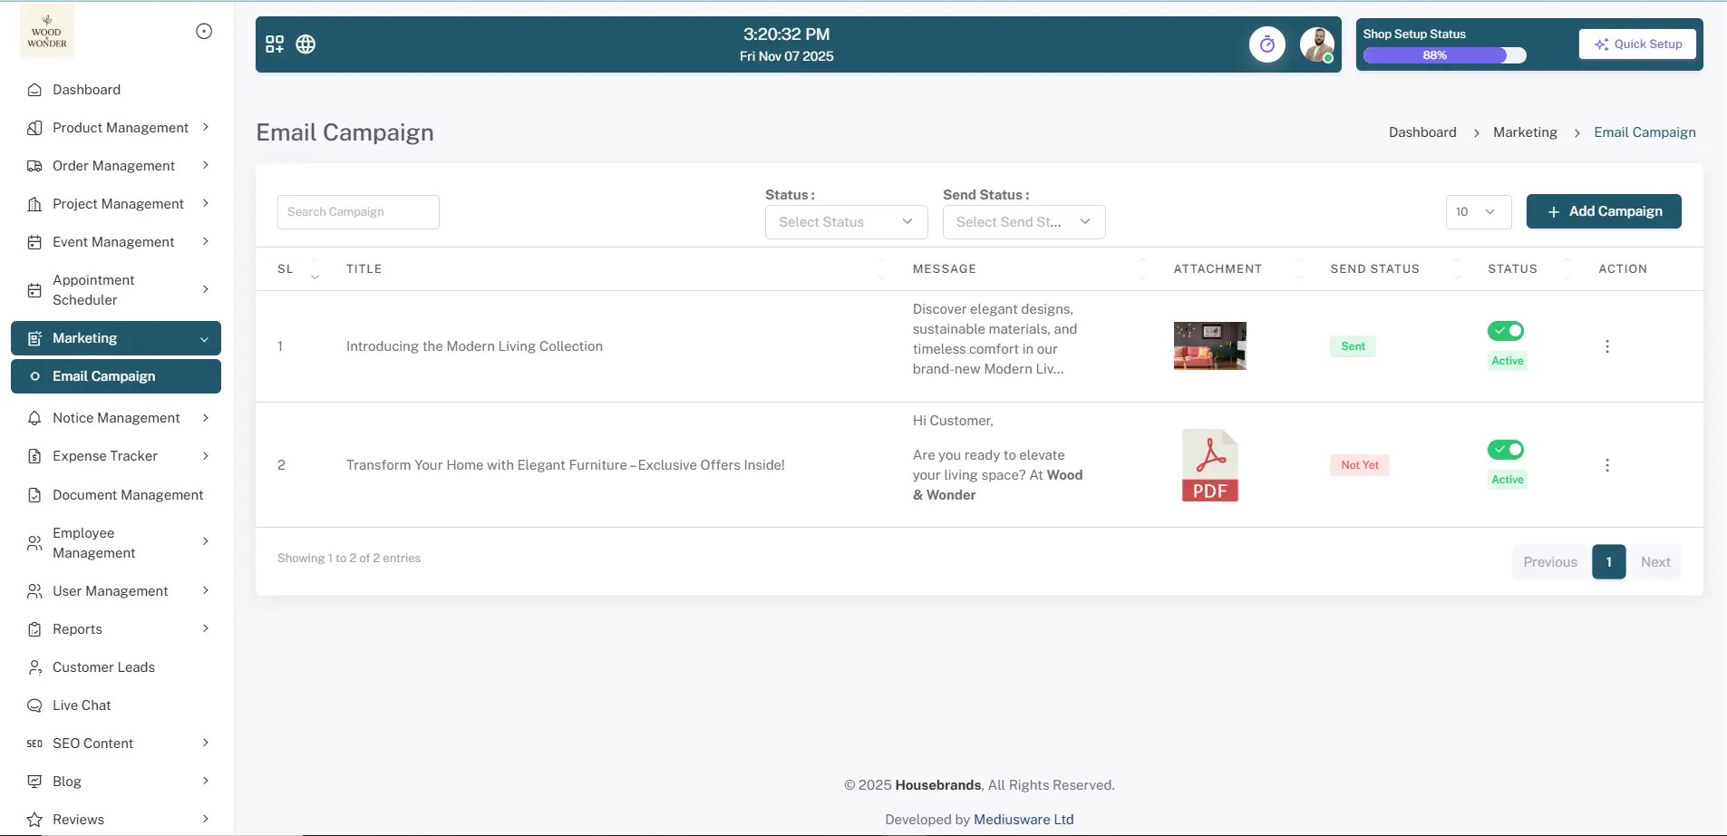Open the Dashboard sidebar icon

pos(34,89)
